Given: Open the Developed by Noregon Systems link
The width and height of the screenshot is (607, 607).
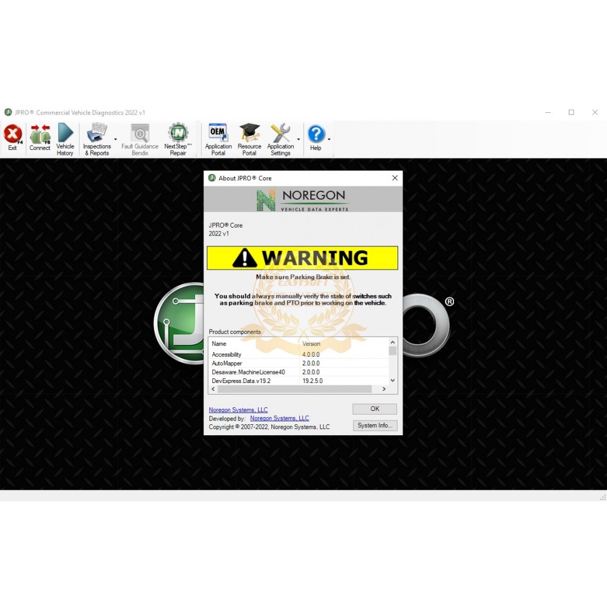Looking at the screenshot, I should click(x=279, y=418).
